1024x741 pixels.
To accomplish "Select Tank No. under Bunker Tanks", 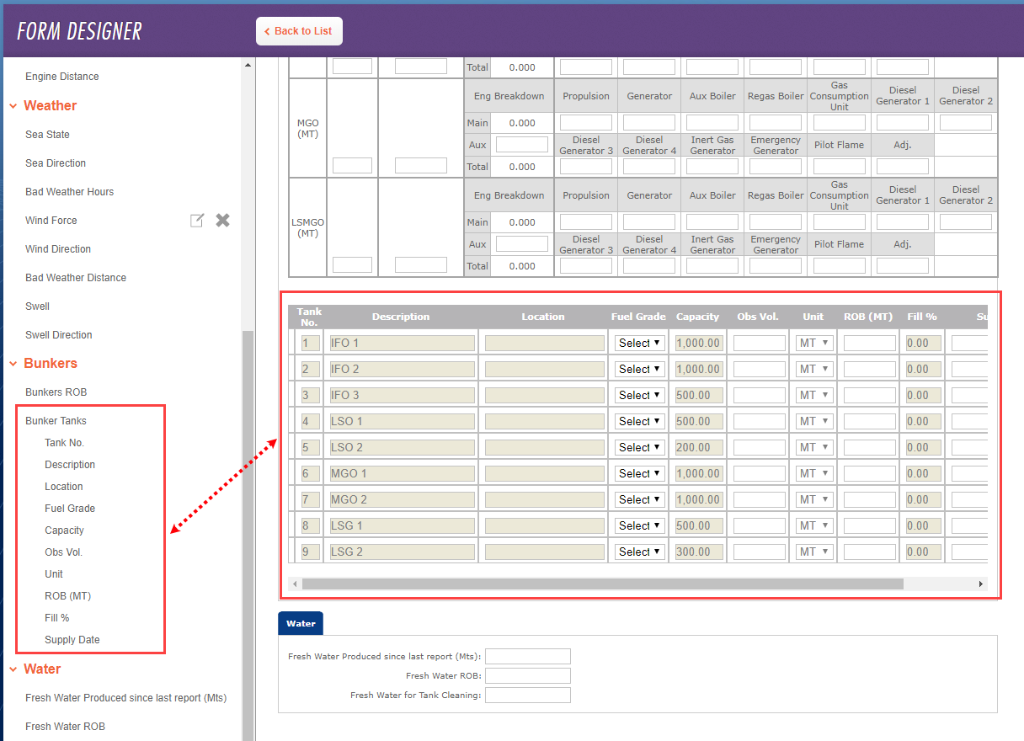I will click(64, 442).
